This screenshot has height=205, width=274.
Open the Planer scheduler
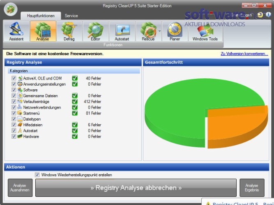pos(175,31)
